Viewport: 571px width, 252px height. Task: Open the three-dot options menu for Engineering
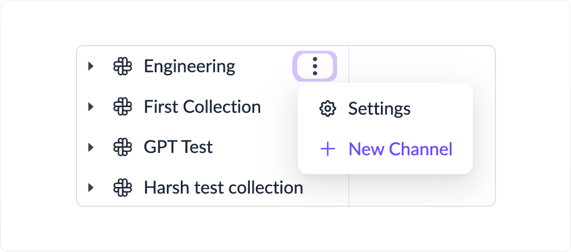315,66
